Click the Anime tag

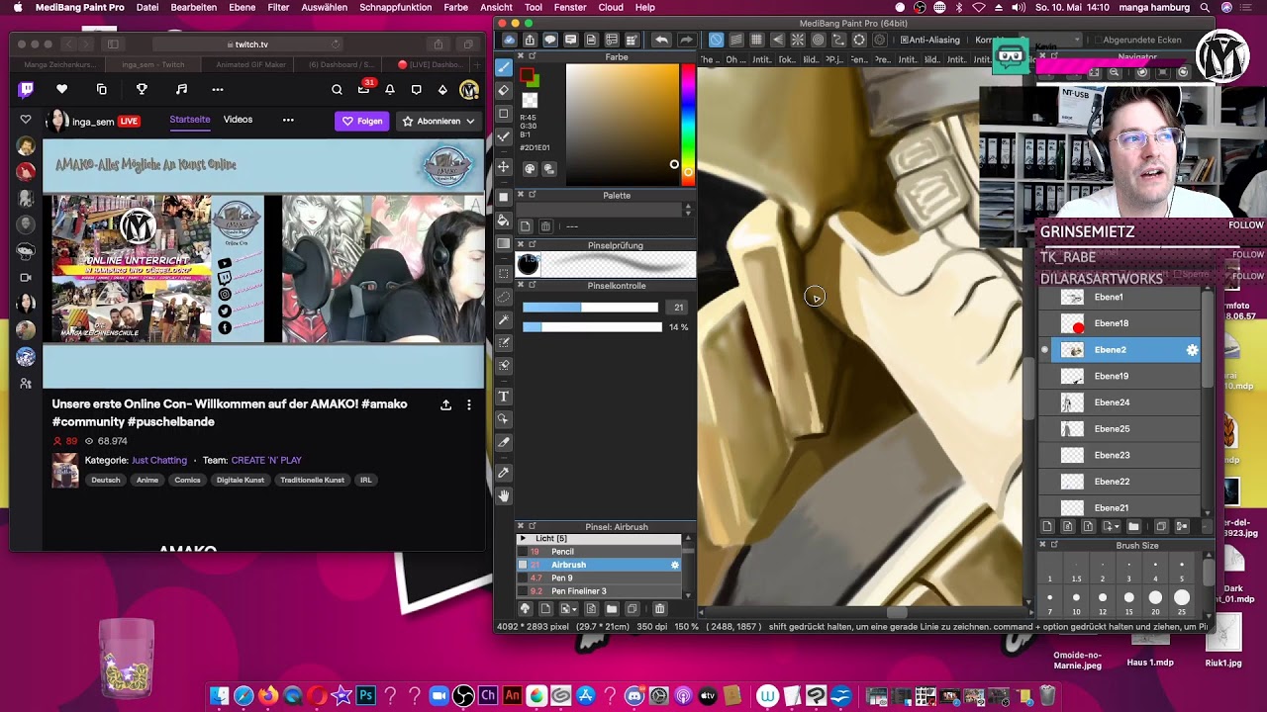click(147, 481)
